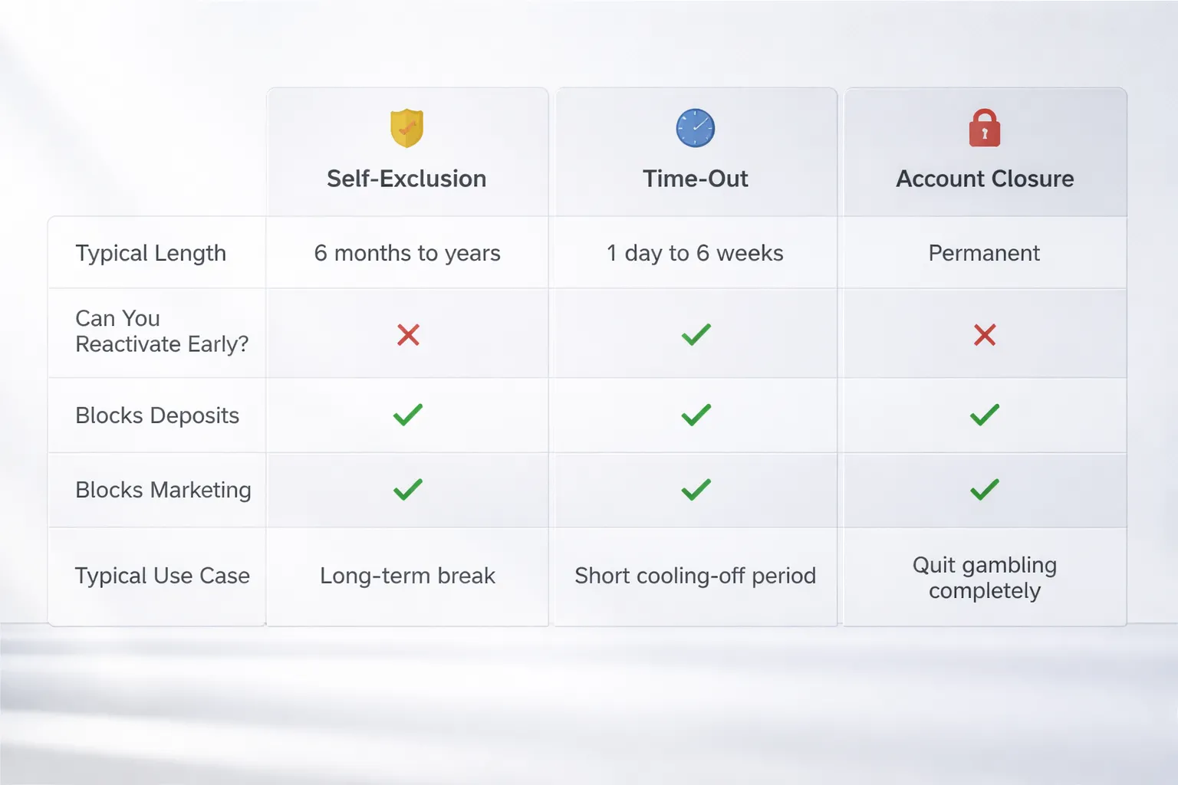The width and height of the screenshot is (1178, 785).
Task: Click the Can You Reactivate Early? label
Action: (x=162, y=331)
